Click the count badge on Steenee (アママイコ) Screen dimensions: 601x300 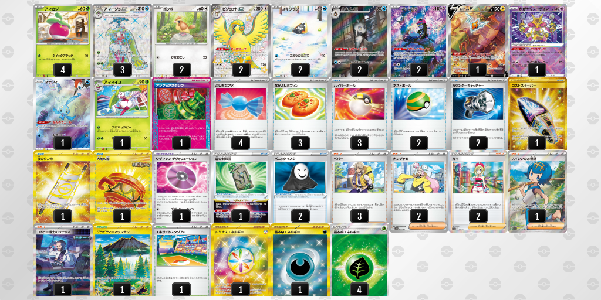pos(122,143)
